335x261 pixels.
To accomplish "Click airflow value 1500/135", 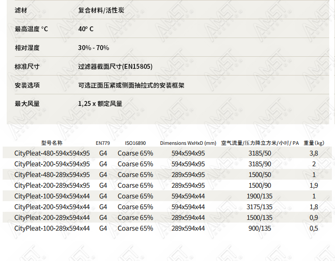I will coord(260,218).
